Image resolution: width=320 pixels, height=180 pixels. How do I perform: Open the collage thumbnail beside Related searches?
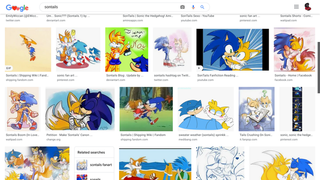coord(37,163)
